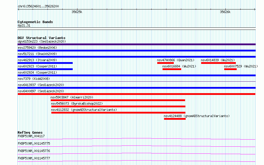This screenshot has height=165, width=264.
Task: Select the short blue bar under nsv462913
Action: (45, 63)
